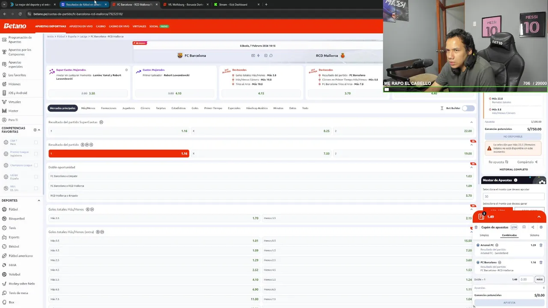Image resolution: width=548 pixels, height=308 pixels.
Task: Click Mentor de Apuestas bet amount field
Action: 514,196
